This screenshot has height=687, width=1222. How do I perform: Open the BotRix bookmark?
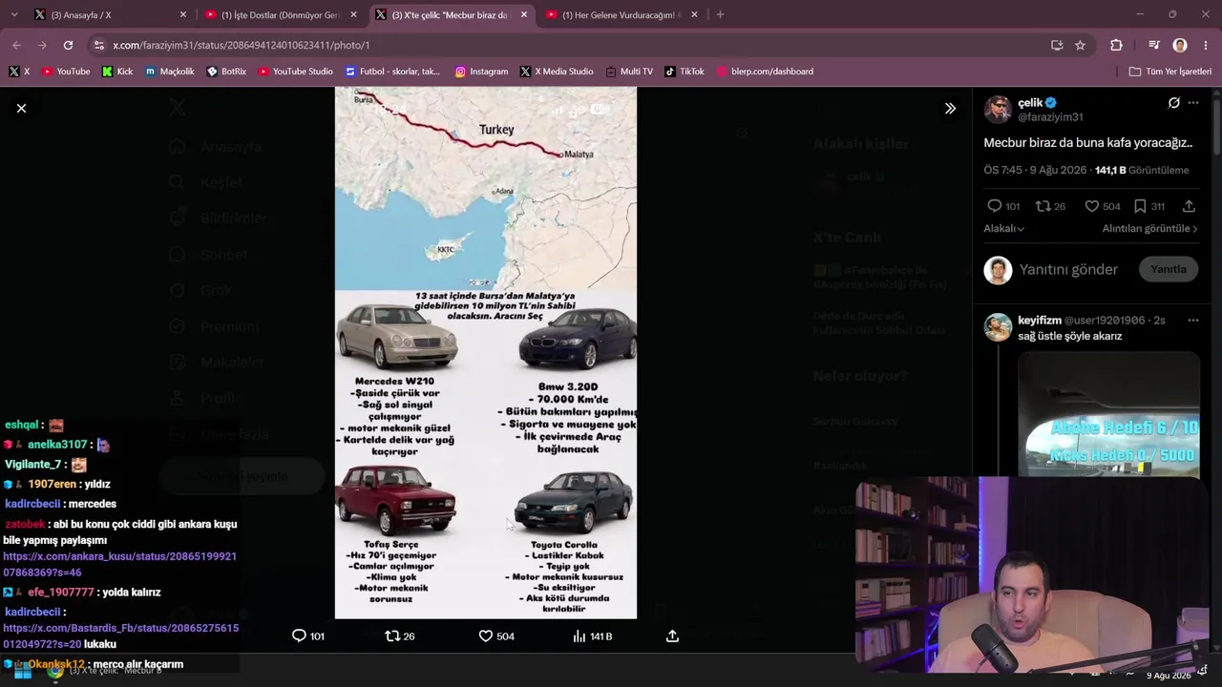pos(226,72)
